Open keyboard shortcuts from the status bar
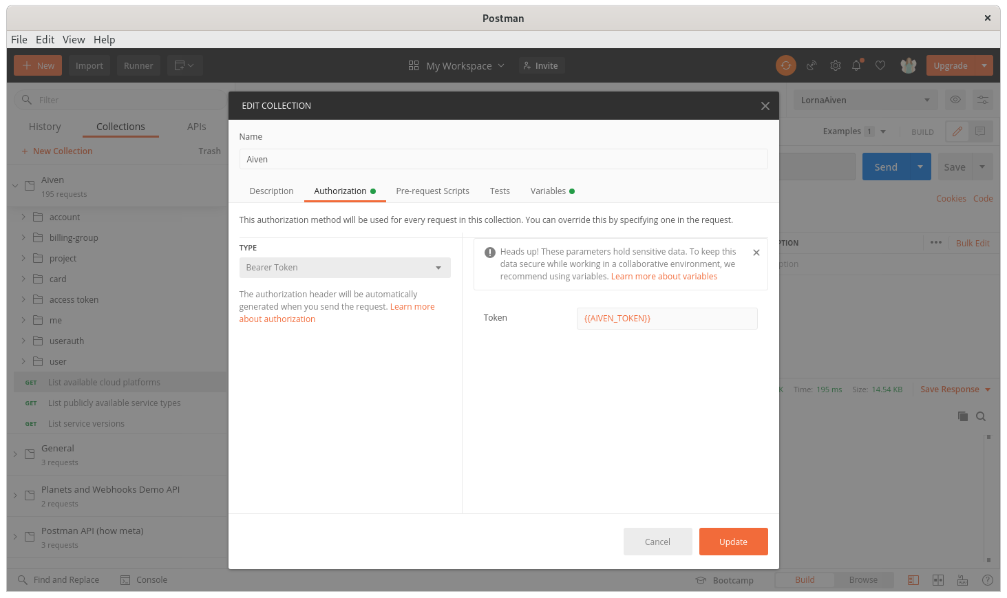This screenshot has width=1007, height=598. pos(962,580)
